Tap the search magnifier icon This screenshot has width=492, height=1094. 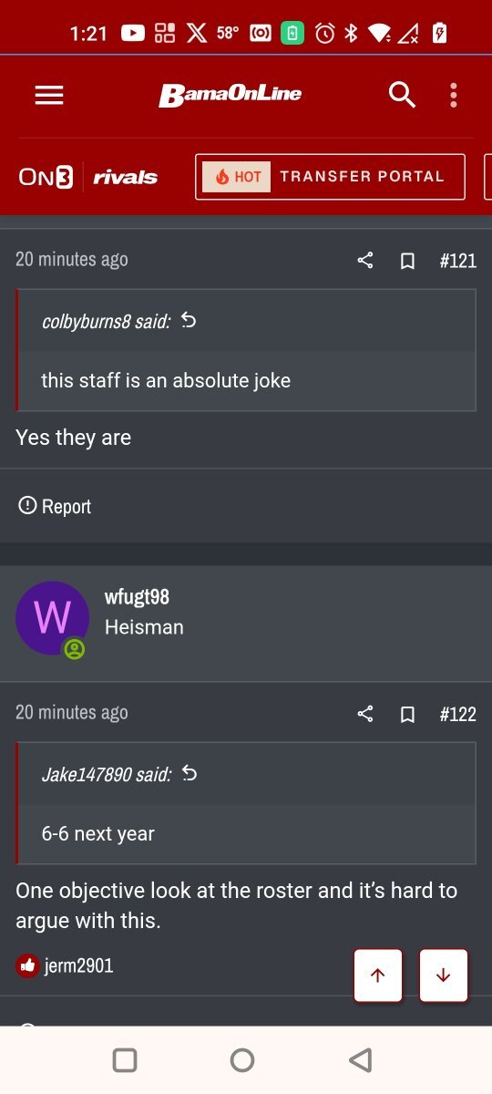(402, 94)
